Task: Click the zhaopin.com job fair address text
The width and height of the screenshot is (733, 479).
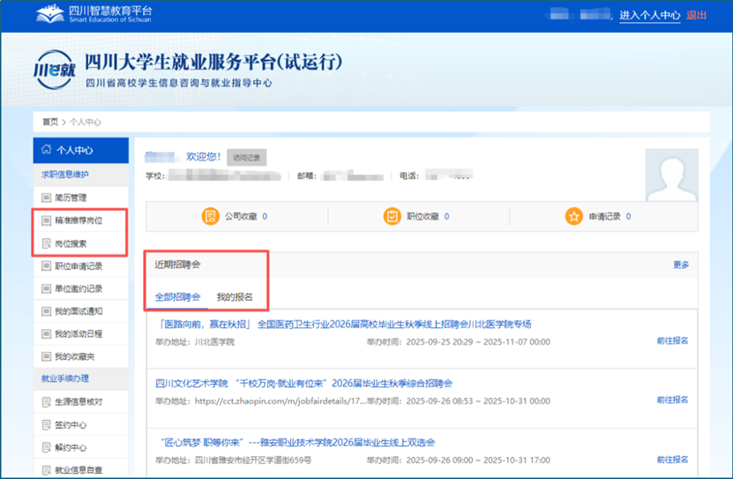Action: [x=261, y=401]
